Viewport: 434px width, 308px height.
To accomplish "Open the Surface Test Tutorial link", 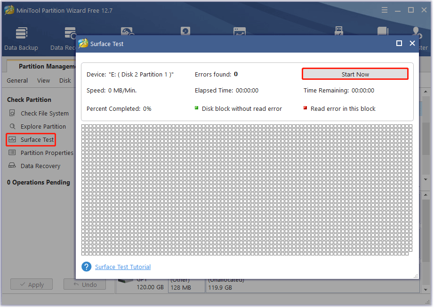I will [122, 267].
